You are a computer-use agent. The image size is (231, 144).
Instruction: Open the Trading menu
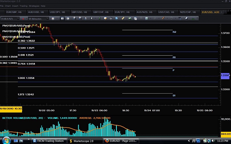click(x=23, y=6)
